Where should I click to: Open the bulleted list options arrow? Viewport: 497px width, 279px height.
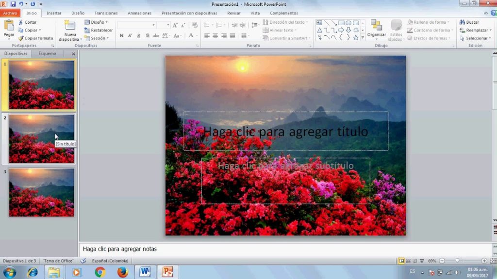point(213,25)
